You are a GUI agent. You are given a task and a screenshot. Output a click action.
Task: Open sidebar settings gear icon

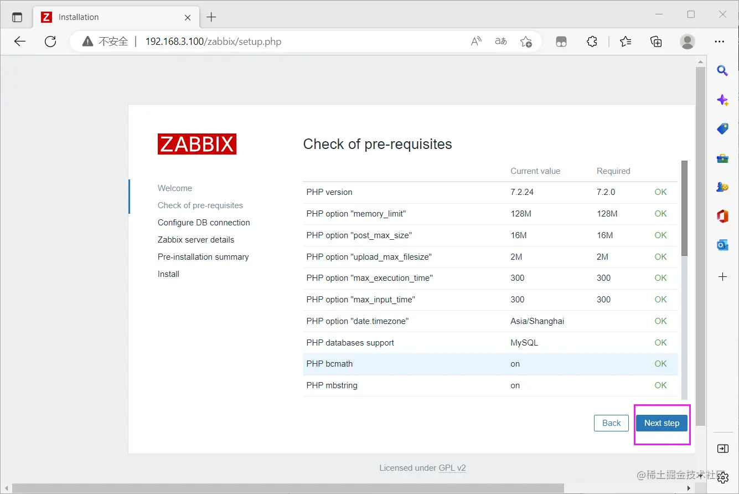click(722, 477)
